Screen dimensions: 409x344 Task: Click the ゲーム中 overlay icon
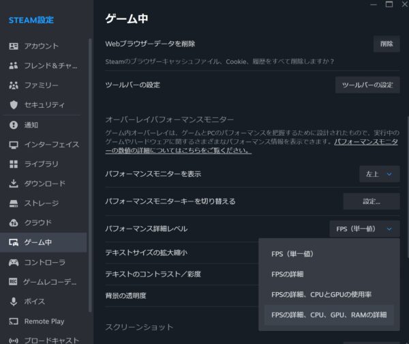pos(14,242)
